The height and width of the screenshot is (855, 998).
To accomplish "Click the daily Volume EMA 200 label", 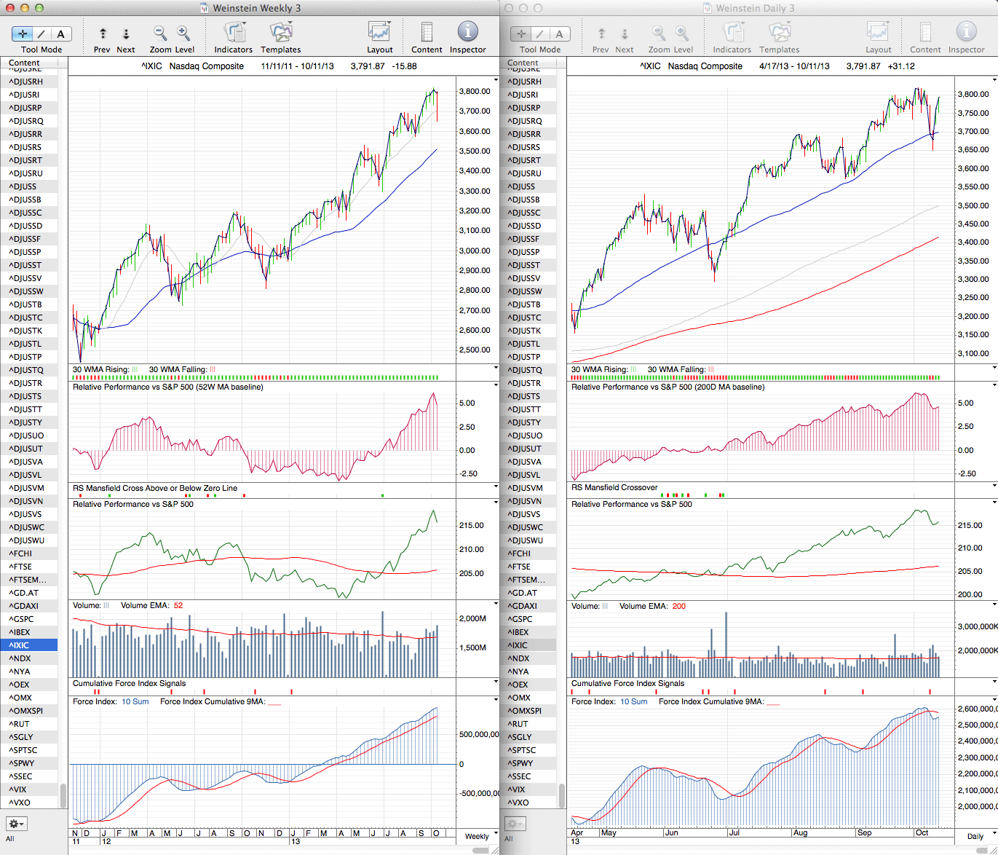I will [652, 606].
